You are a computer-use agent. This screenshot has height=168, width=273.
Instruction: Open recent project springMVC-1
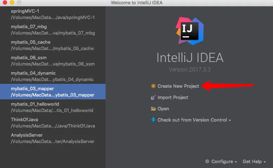click(x=53, y=14)
